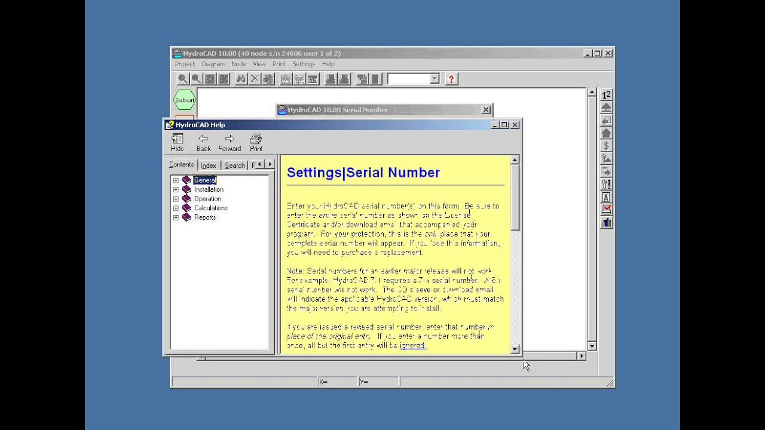Click the Print icon in Help toolbar
This screenshot has width=765, height=430.
coord(256,143)
